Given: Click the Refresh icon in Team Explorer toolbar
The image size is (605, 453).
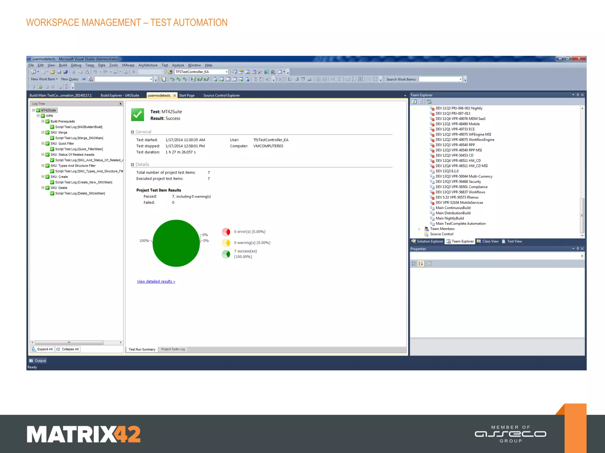Looking at the screenshot, I should (x=414, y=102).
